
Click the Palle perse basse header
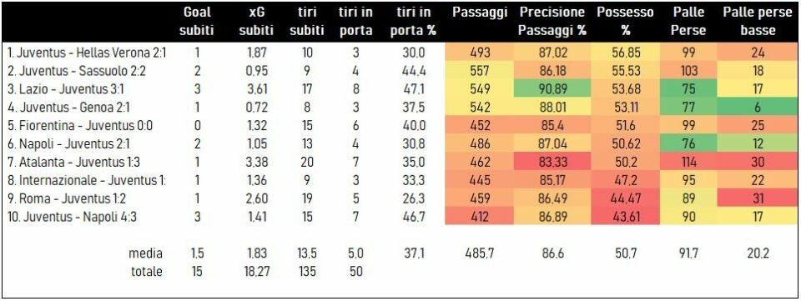[x=757, y=21]
